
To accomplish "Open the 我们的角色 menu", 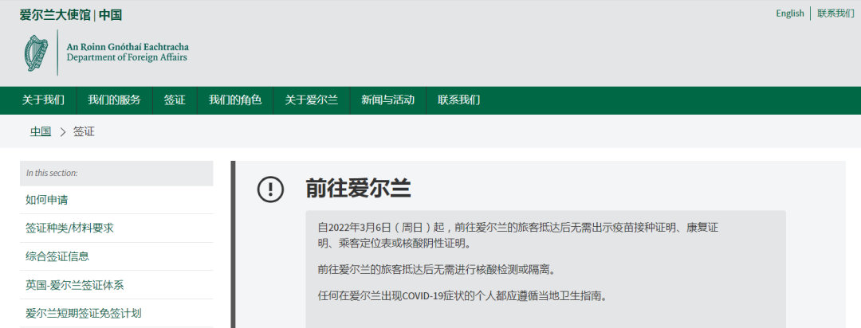I will point(235,100).
